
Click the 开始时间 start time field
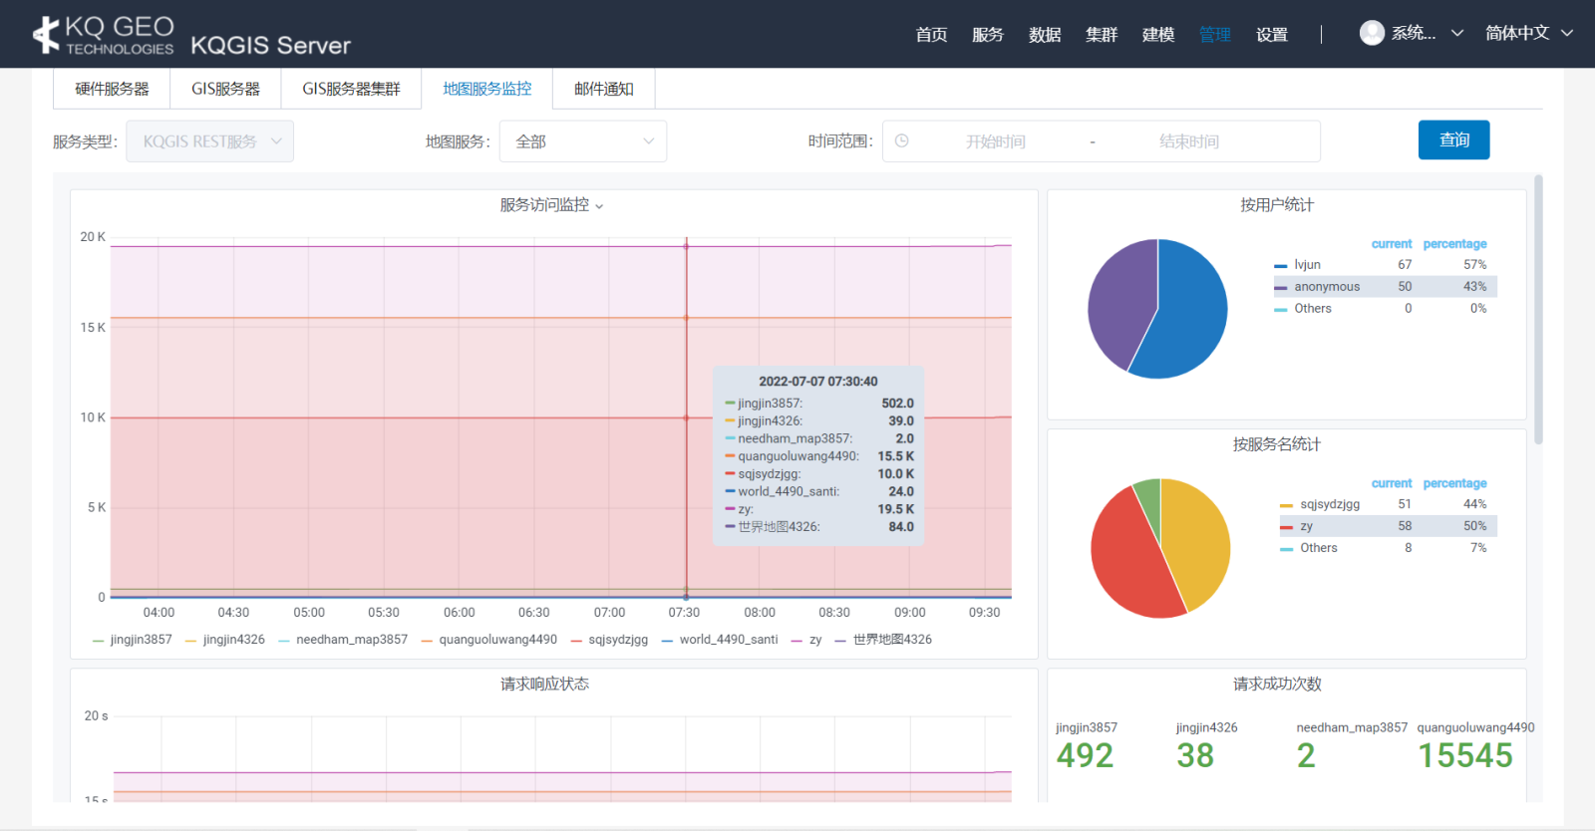(996, 141)
